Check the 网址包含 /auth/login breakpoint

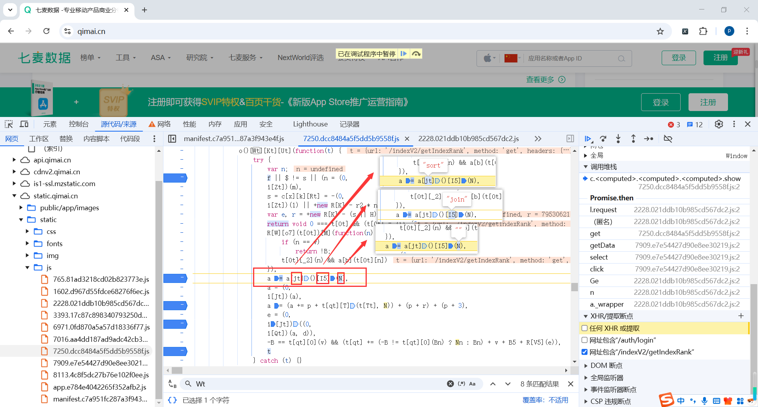(584, 340)
